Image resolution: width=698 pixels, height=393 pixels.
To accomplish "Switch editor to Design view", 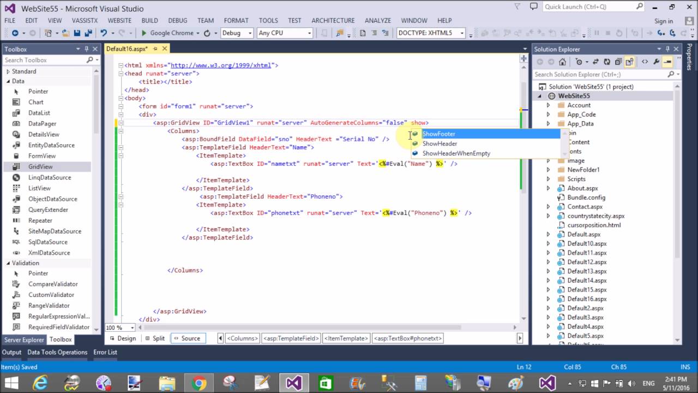I will (122, 338).
